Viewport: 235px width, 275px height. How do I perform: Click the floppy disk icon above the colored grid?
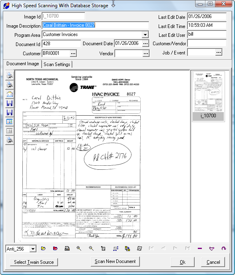pyautogui.click(x=10, y=112)
